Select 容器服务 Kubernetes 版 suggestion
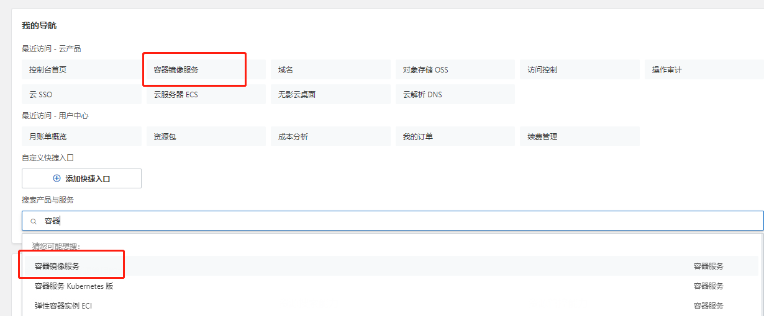 point(390,286)
